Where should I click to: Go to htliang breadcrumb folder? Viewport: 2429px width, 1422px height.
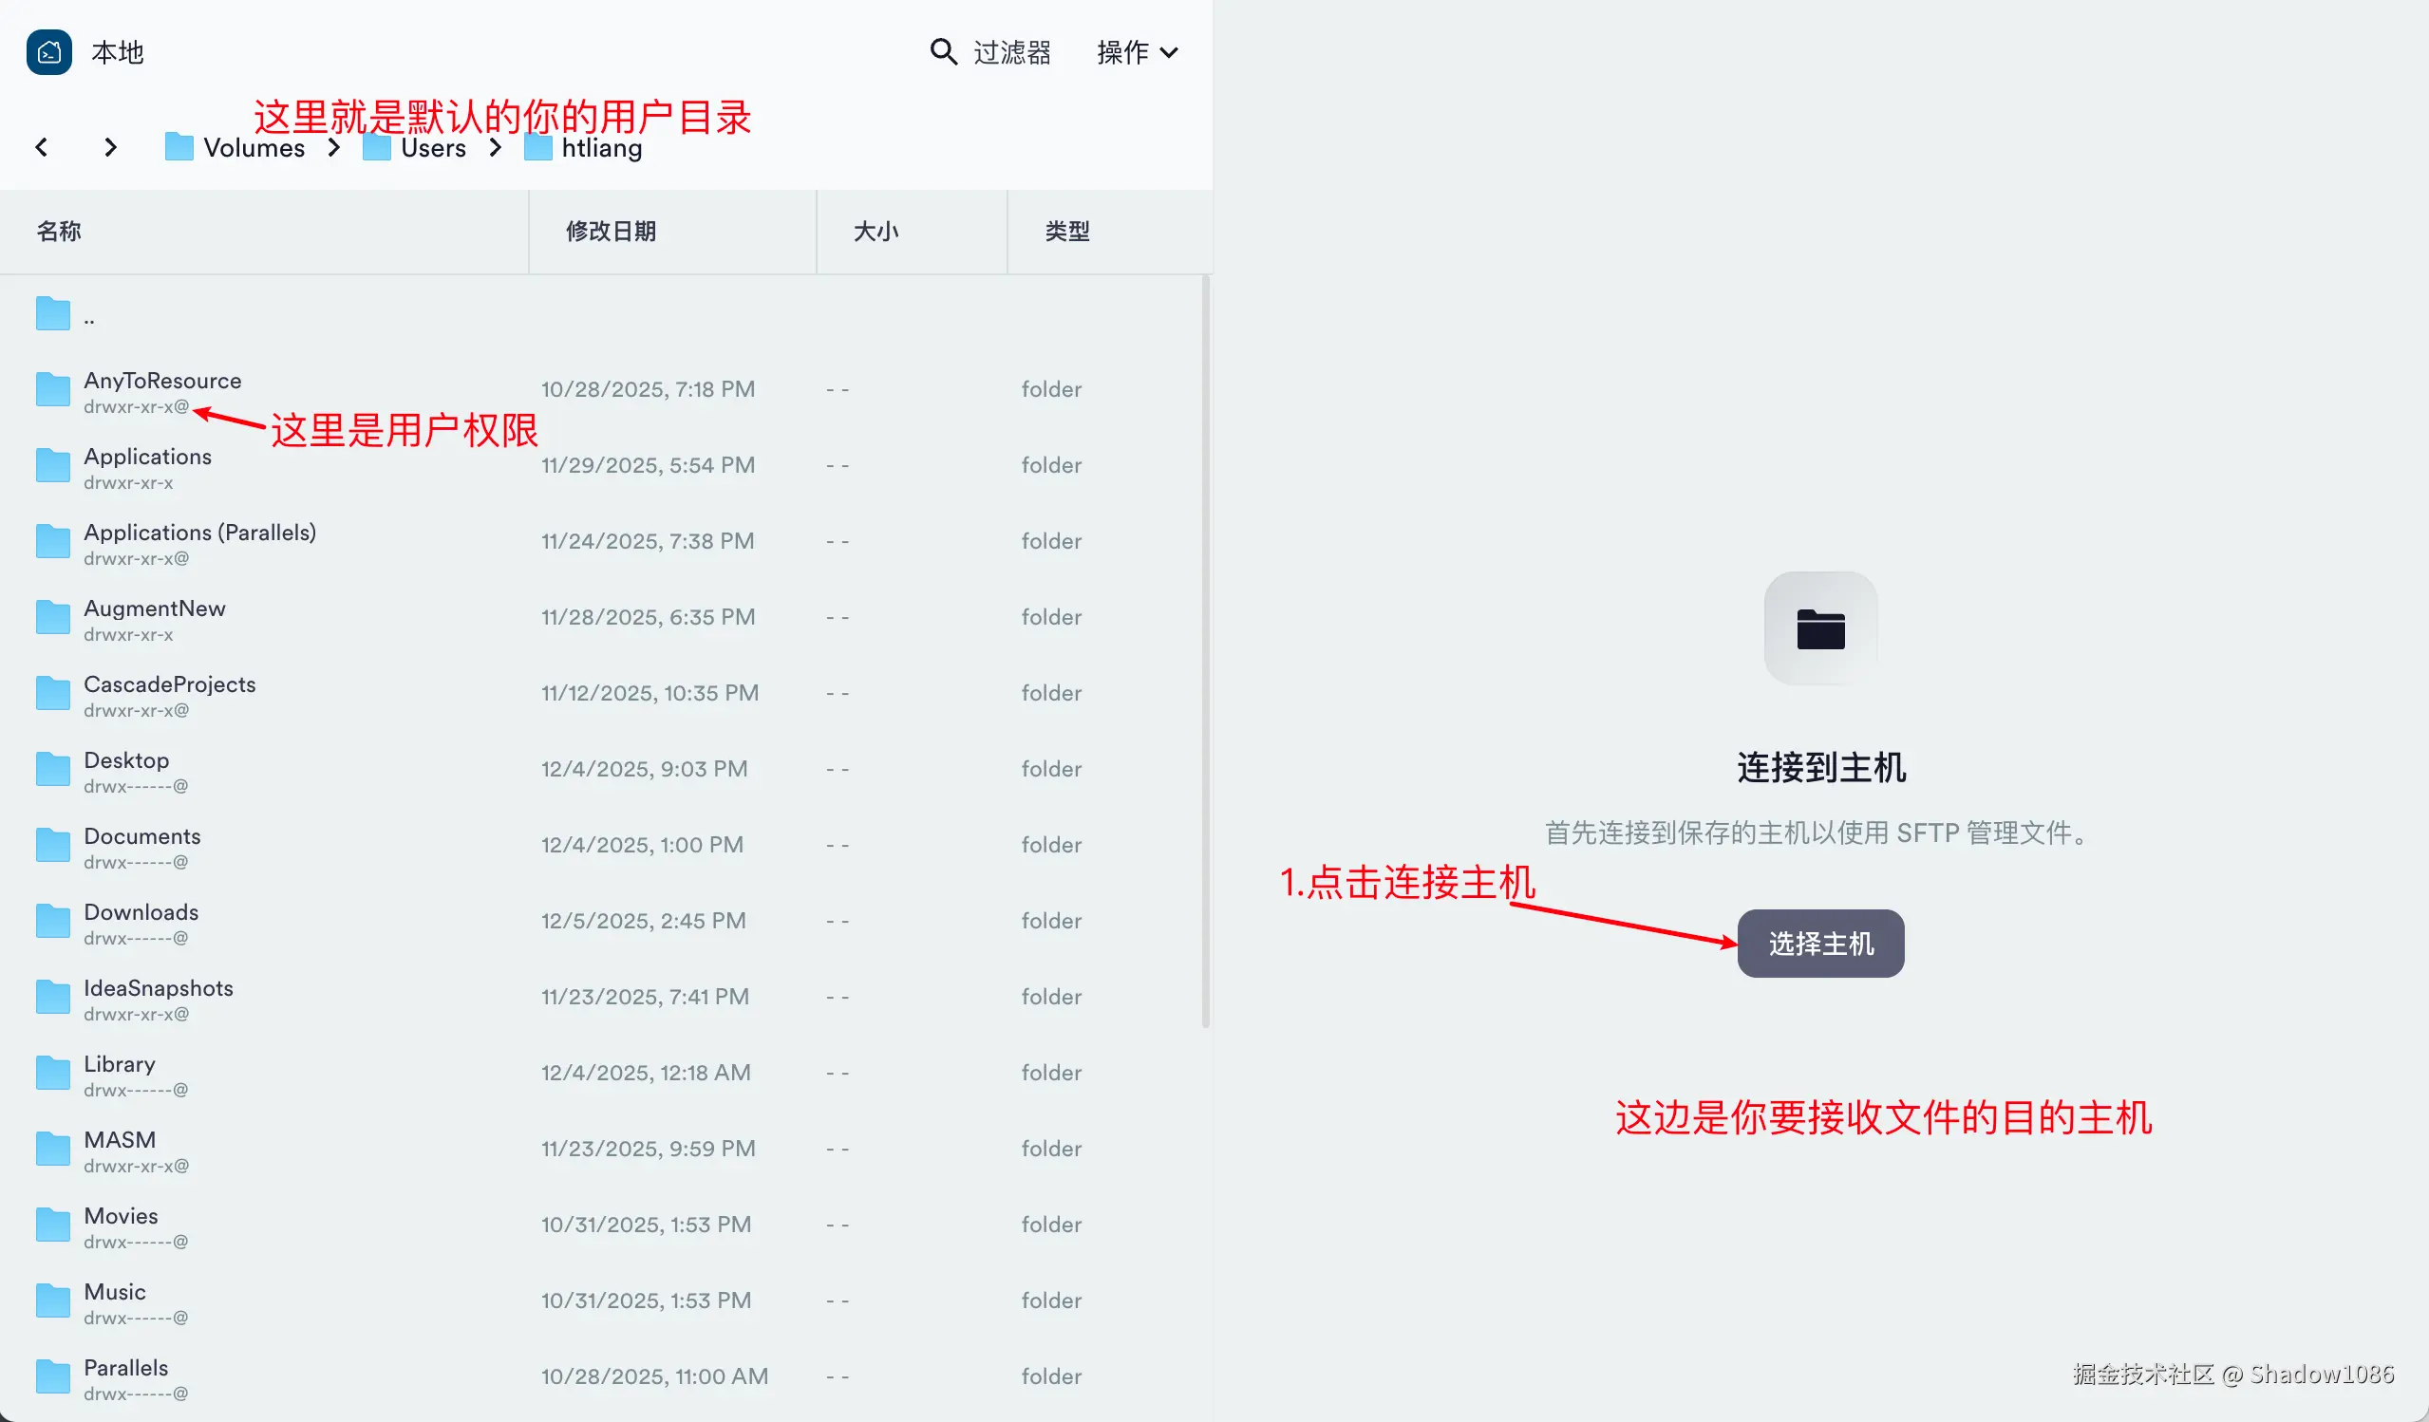[601, 147]
